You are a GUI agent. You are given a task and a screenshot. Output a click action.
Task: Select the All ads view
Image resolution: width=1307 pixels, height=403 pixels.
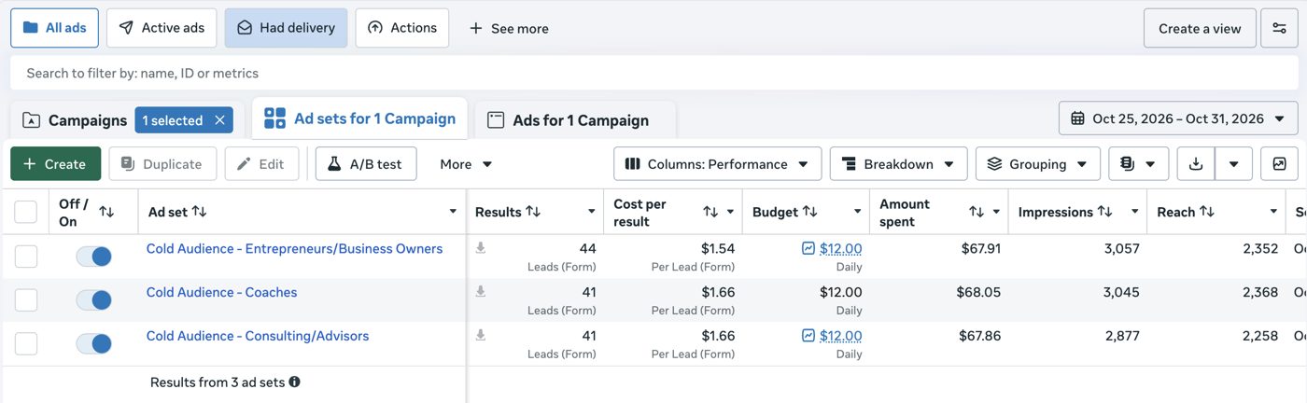pyautogui.click(x=54, y=28)
